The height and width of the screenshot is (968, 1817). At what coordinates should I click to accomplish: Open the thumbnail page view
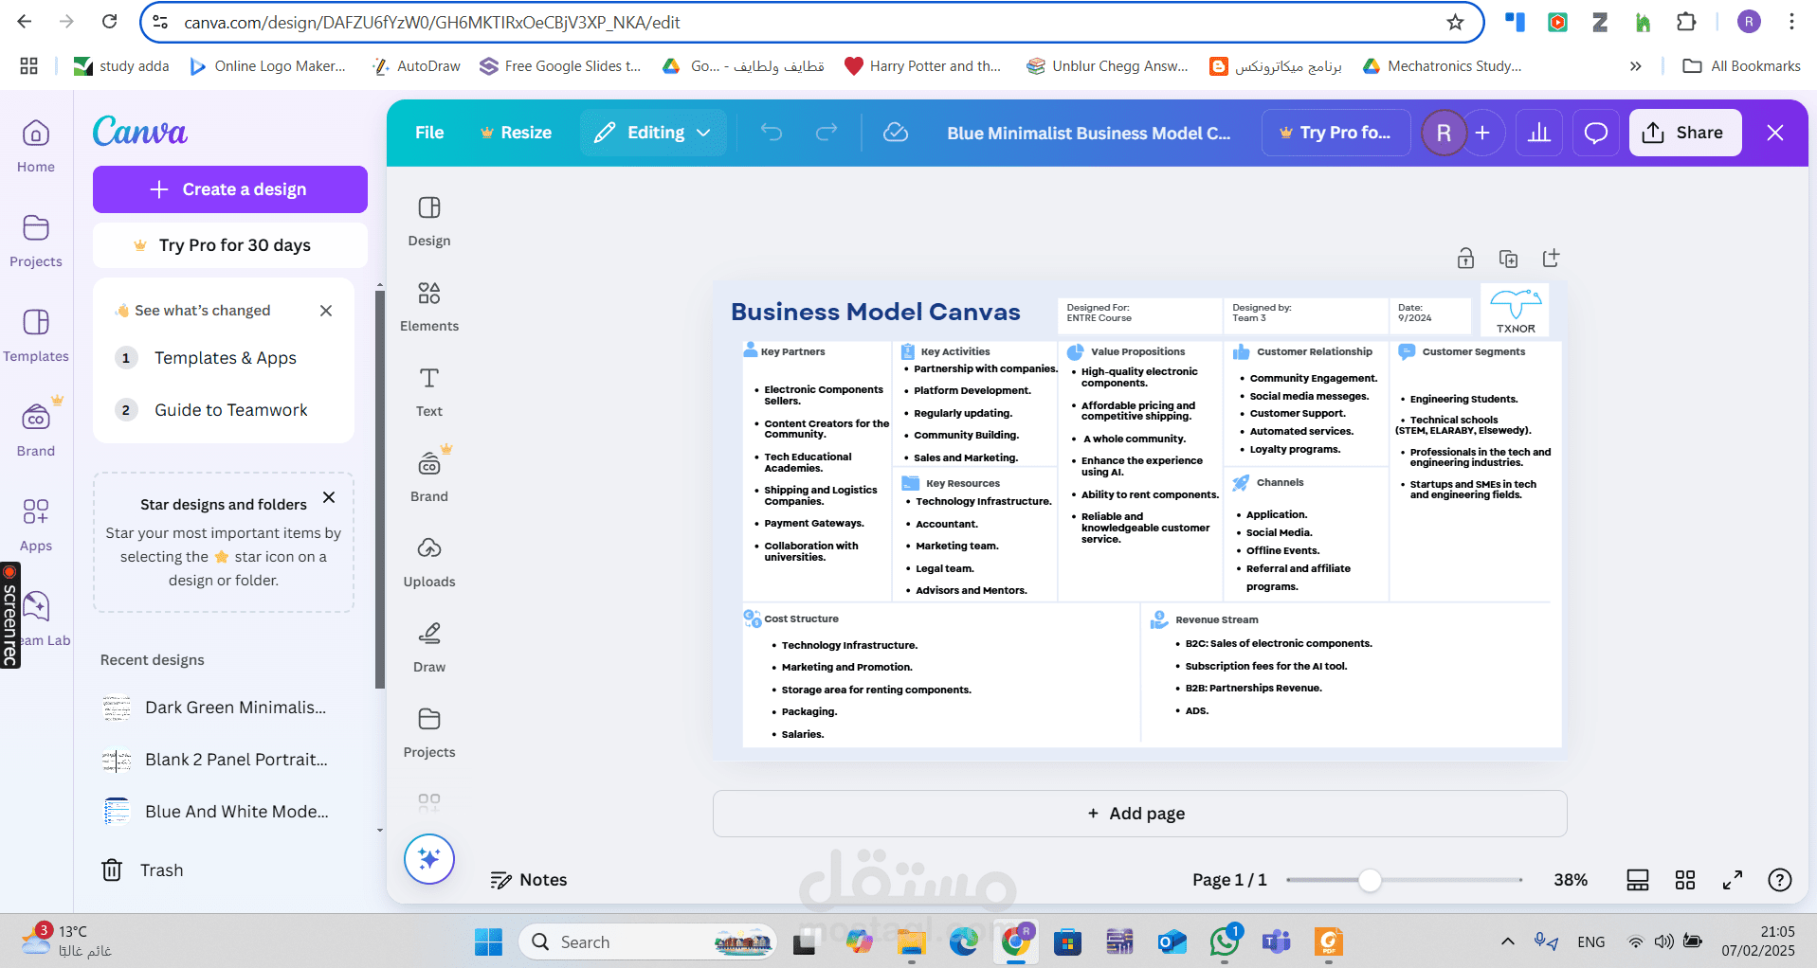pos(1638,880)
